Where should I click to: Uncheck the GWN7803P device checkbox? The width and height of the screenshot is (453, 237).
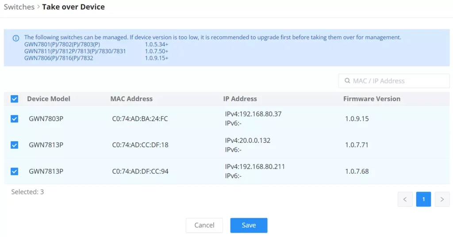[15, 119]
